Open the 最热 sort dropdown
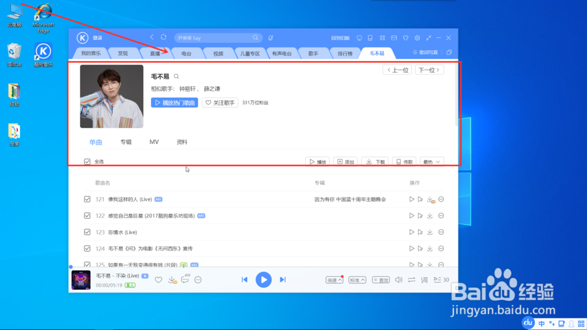This screenshot has width=587, height=330. (x=432, y=161)
